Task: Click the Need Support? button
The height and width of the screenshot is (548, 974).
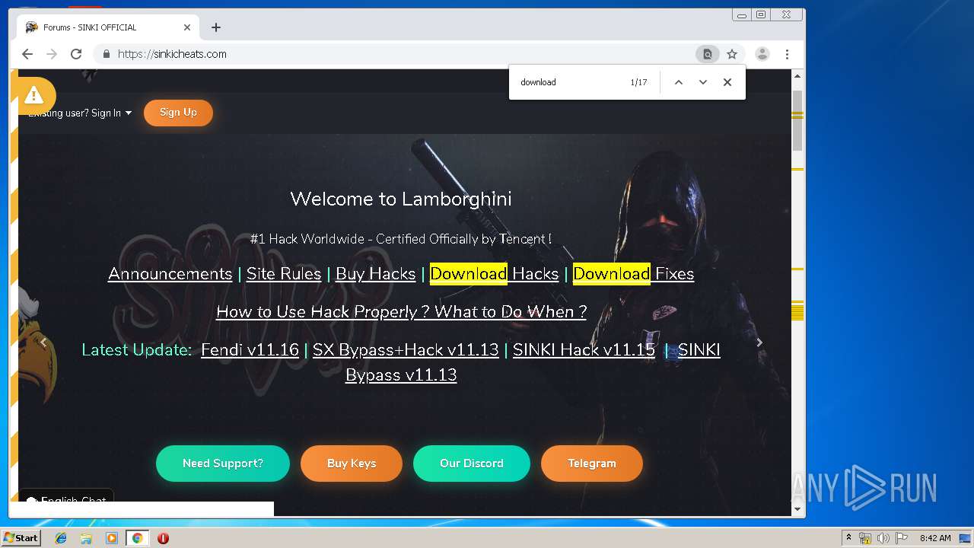Action: [223, 464]
